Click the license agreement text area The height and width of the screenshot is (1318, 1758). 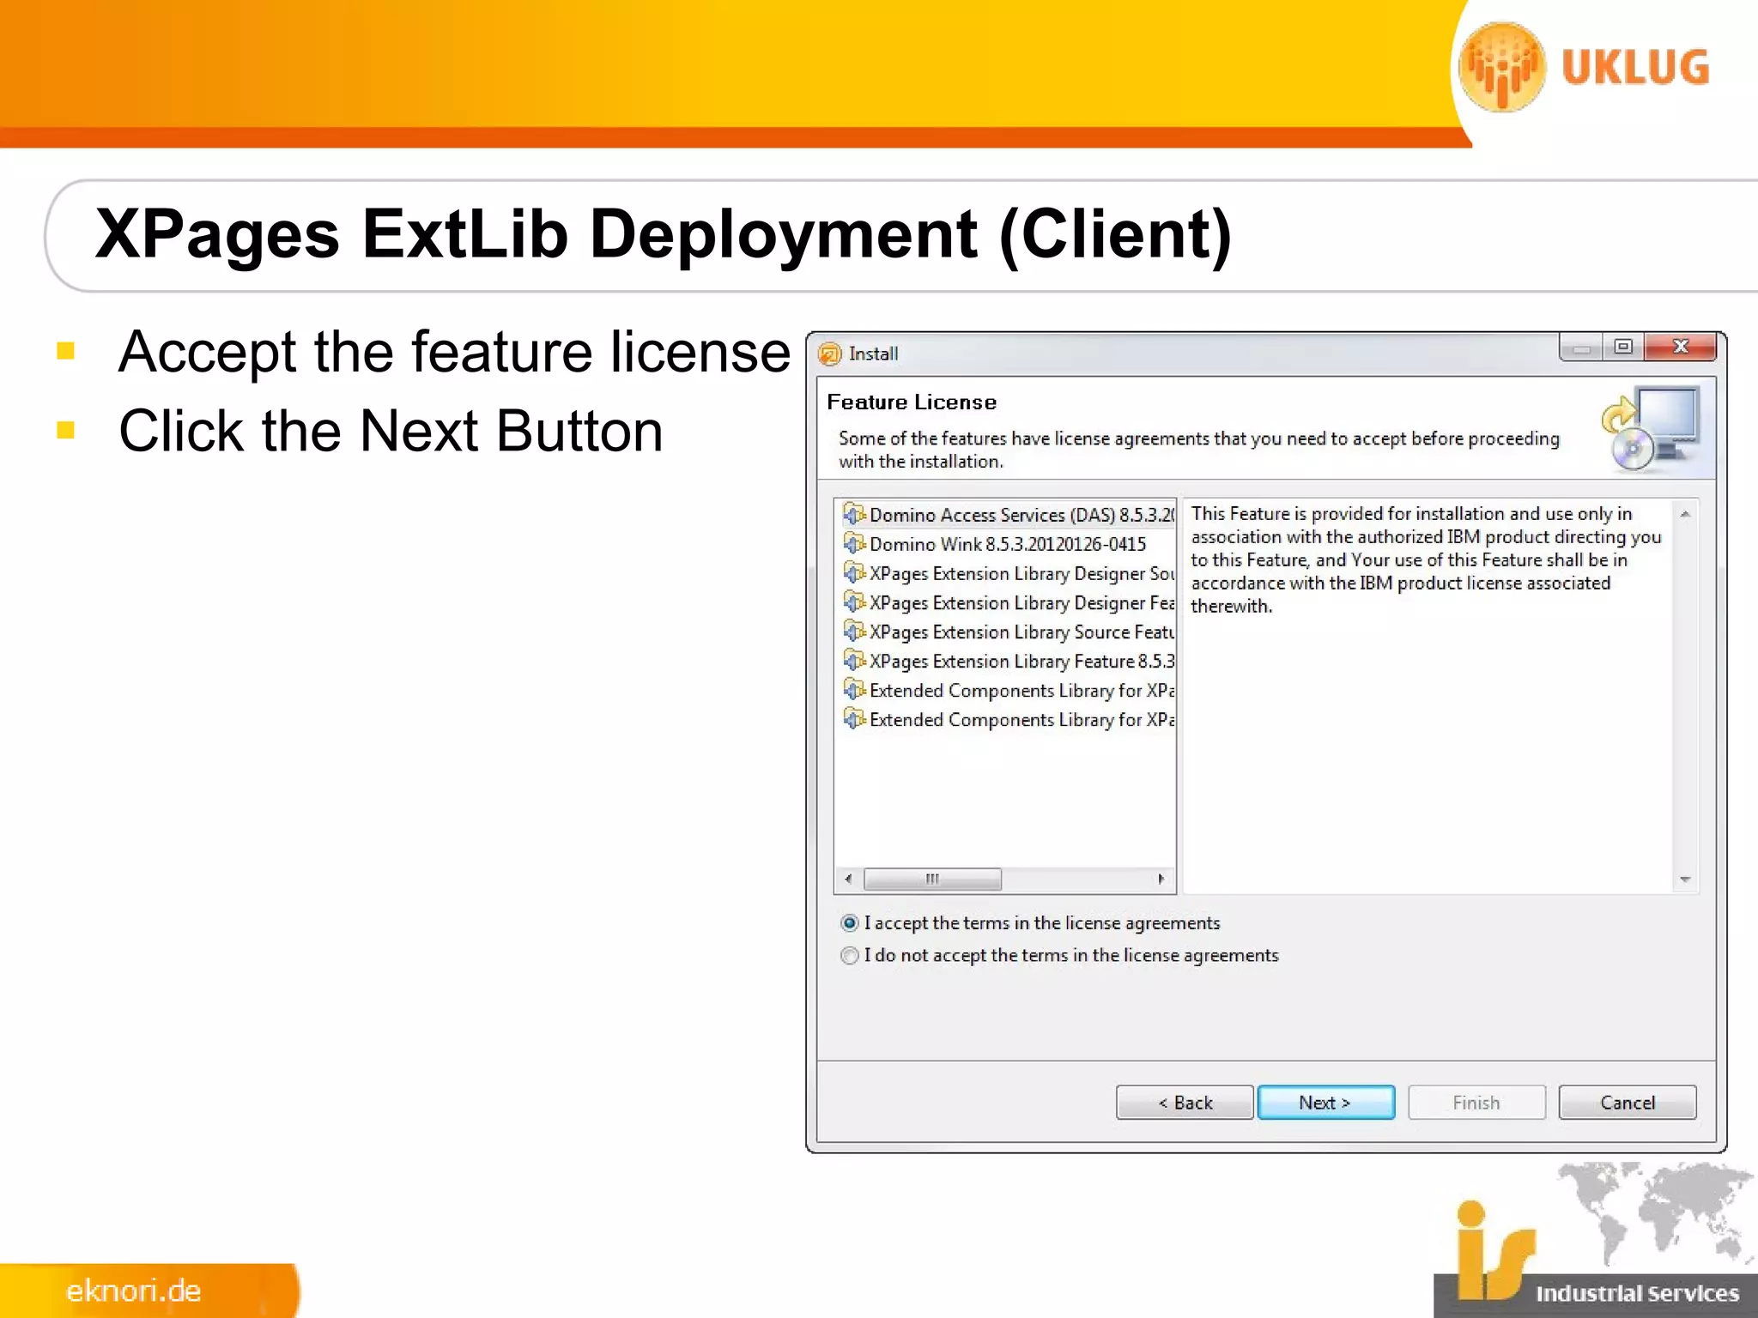pyautogui.click(x=1428, y=696)
